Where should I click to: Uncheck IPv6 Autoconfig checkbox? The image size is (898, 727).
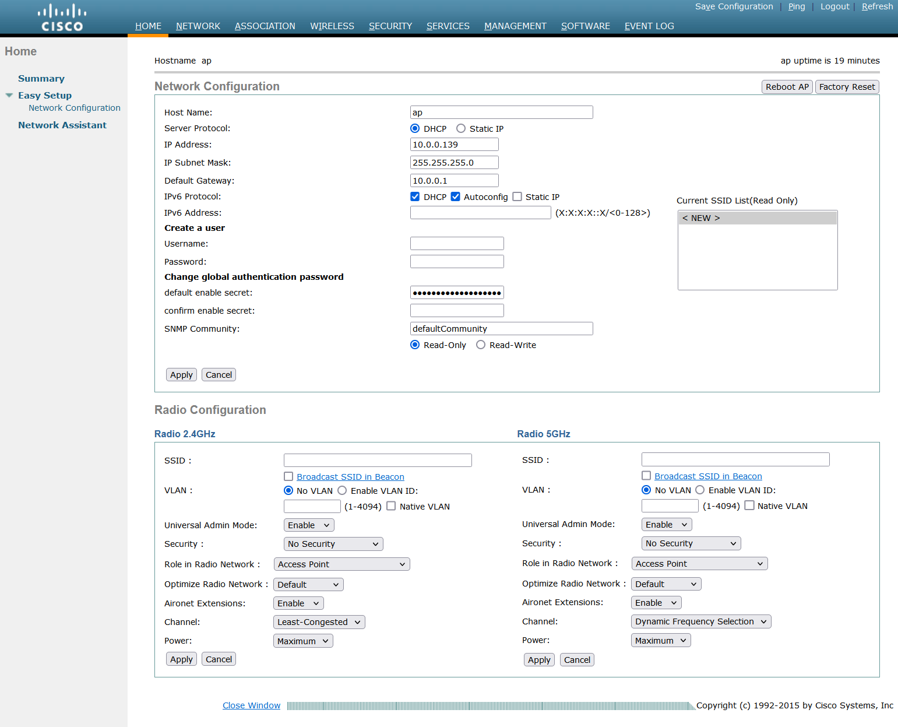coord(456,197)
